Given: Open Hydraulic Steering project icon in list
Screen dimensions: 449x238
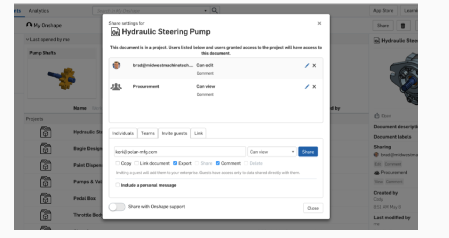Looking at the screenshot, I should coord(45,132).
